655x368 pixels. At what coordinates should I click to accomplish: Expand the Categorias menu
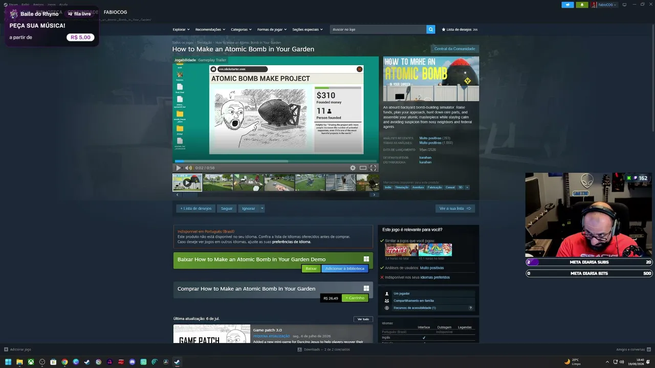pyautogui.click(x=241, y=30)
